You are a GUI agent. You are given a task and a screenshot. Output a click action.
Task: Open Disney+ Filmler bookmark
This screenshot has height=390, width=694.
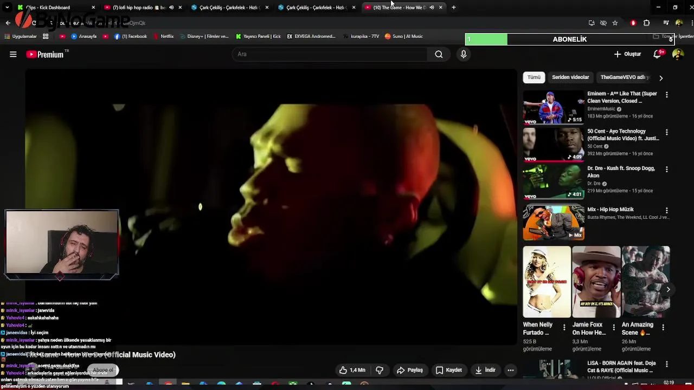[x=204, y=36]
